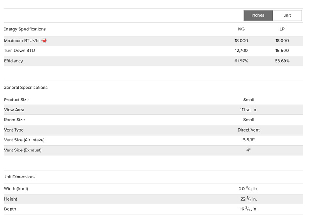Select the 15,500 LP turn down value

pos(282,51)
